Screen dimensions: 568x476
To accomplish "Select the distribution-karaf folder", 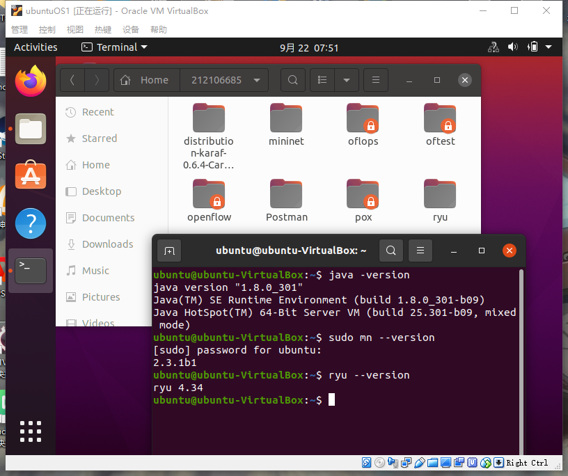I will 209,136.
